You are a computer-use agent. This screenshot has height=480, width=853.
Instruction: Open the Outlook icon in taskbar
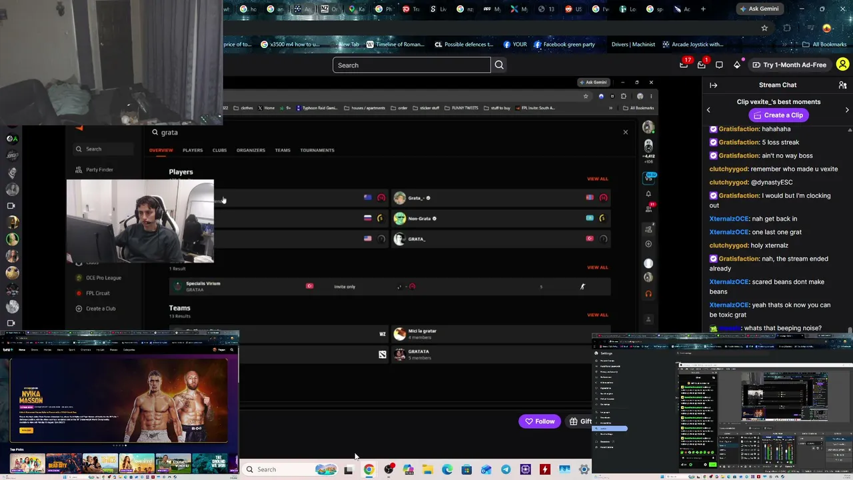click(486, 469)
